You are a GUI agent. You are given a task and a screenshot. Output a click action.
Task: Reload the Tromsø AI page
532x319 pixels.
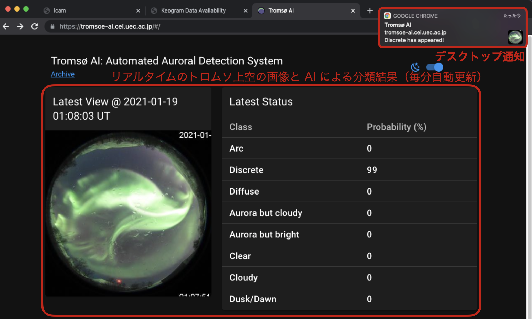[35, 26]
